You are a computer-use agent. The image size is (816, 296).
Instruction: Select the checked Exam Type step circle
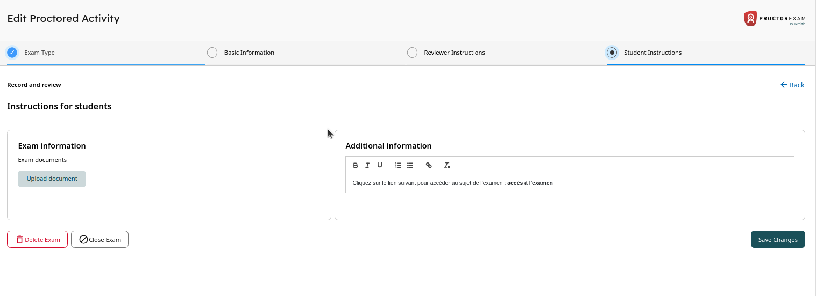click(x=12, y=53)
